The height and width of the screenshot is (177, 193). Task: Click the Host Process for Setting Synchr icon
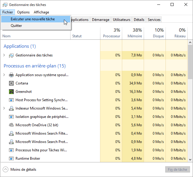[11, 100]
